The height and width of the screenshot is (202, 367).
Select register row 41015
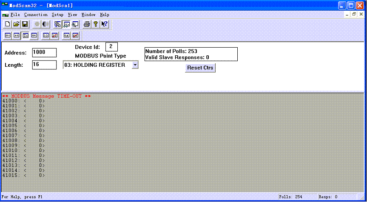(23, 175)
